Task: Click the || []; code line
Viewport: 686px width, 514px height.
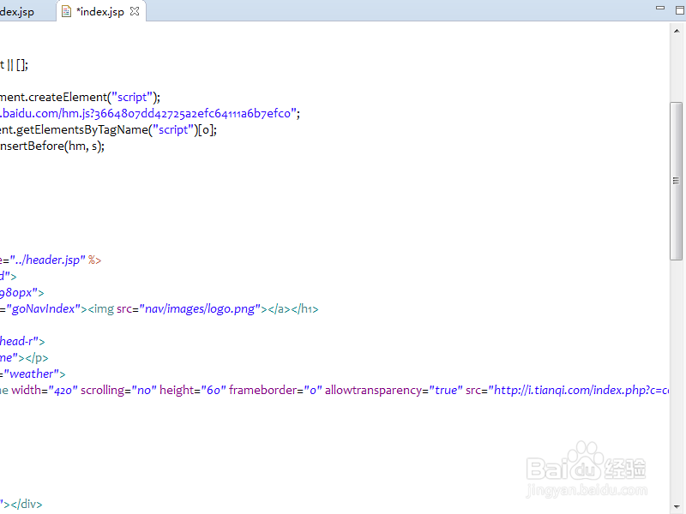Action: tap(14, 65)
